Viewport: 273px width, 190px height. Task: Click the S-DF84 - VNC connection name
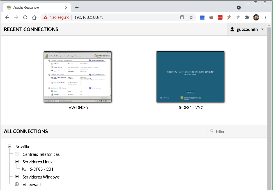191,107
